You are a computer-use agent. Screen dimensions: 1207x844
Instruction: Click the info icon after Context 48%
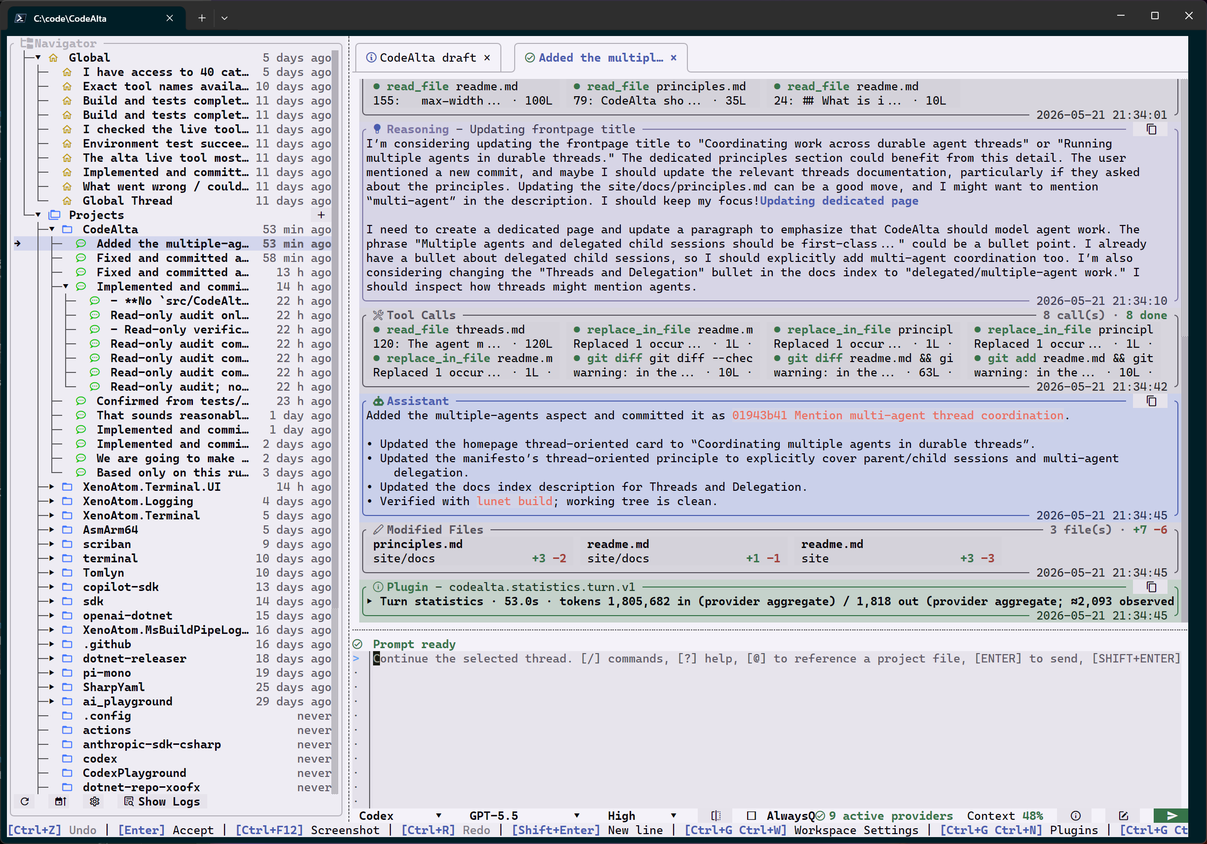click(x=1076, y=815)
